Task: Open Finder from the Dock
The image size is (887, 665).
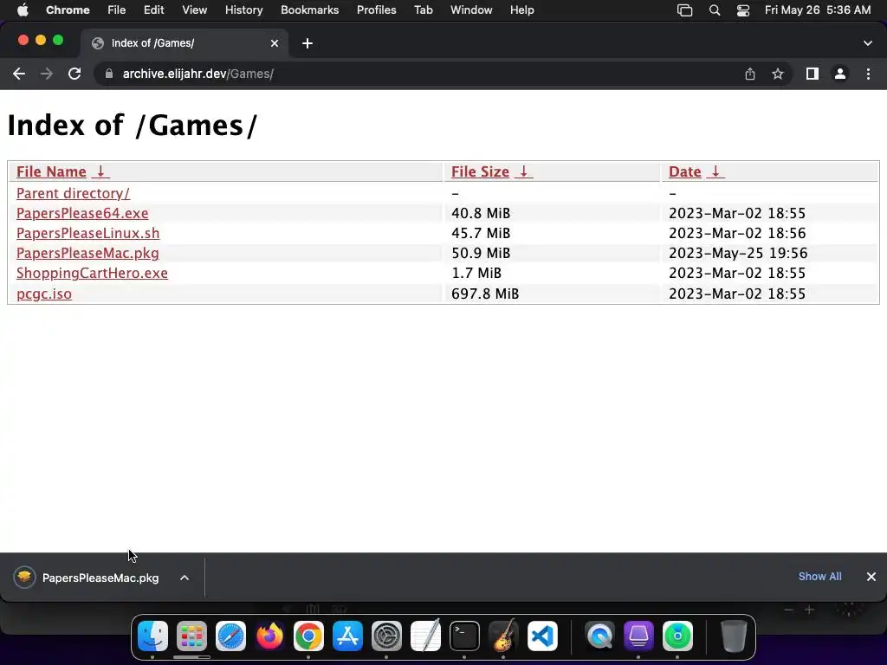Action: click(x=152, y=636)
